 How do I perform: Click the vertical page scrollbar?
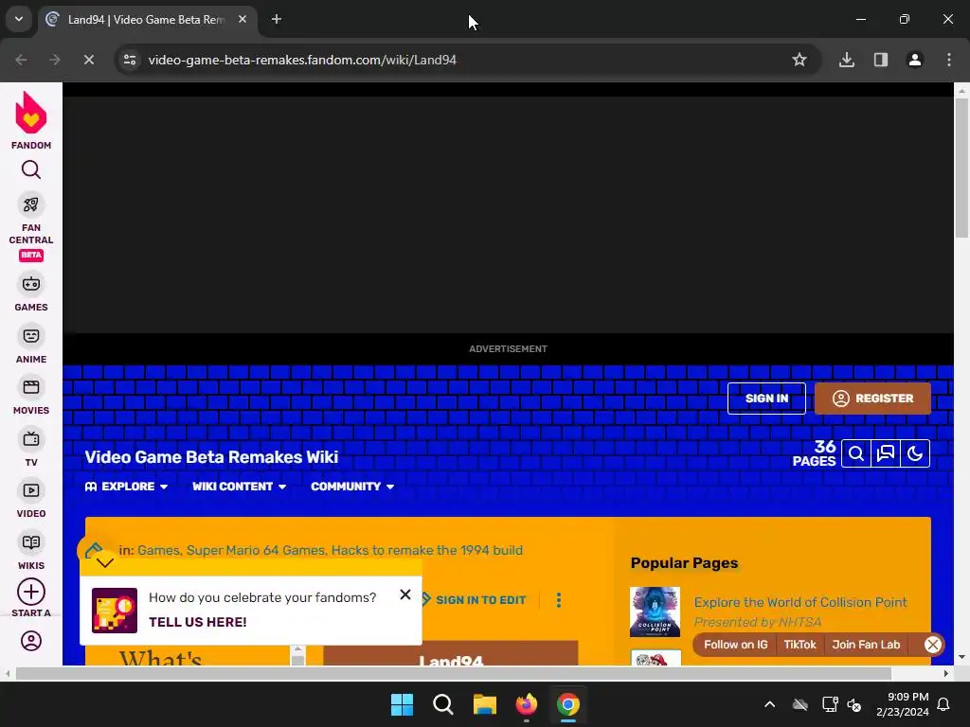(961, 168)
